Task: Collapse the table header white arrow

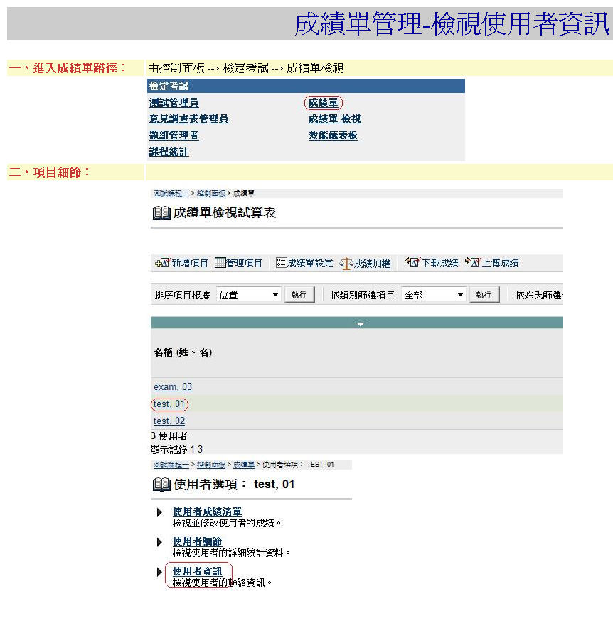Action: (x=361, y=323)
